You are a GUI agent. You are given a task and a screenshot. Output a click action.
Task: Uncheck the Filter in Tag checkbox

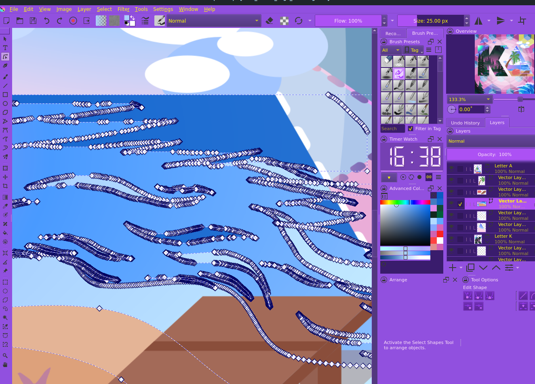[x=411, y=129]
